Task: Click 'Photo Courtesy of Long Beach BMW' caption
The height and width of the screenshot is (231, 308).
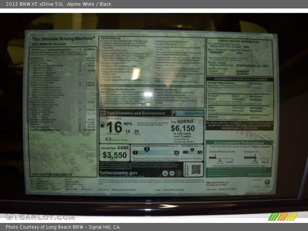Action: [45, 227]
